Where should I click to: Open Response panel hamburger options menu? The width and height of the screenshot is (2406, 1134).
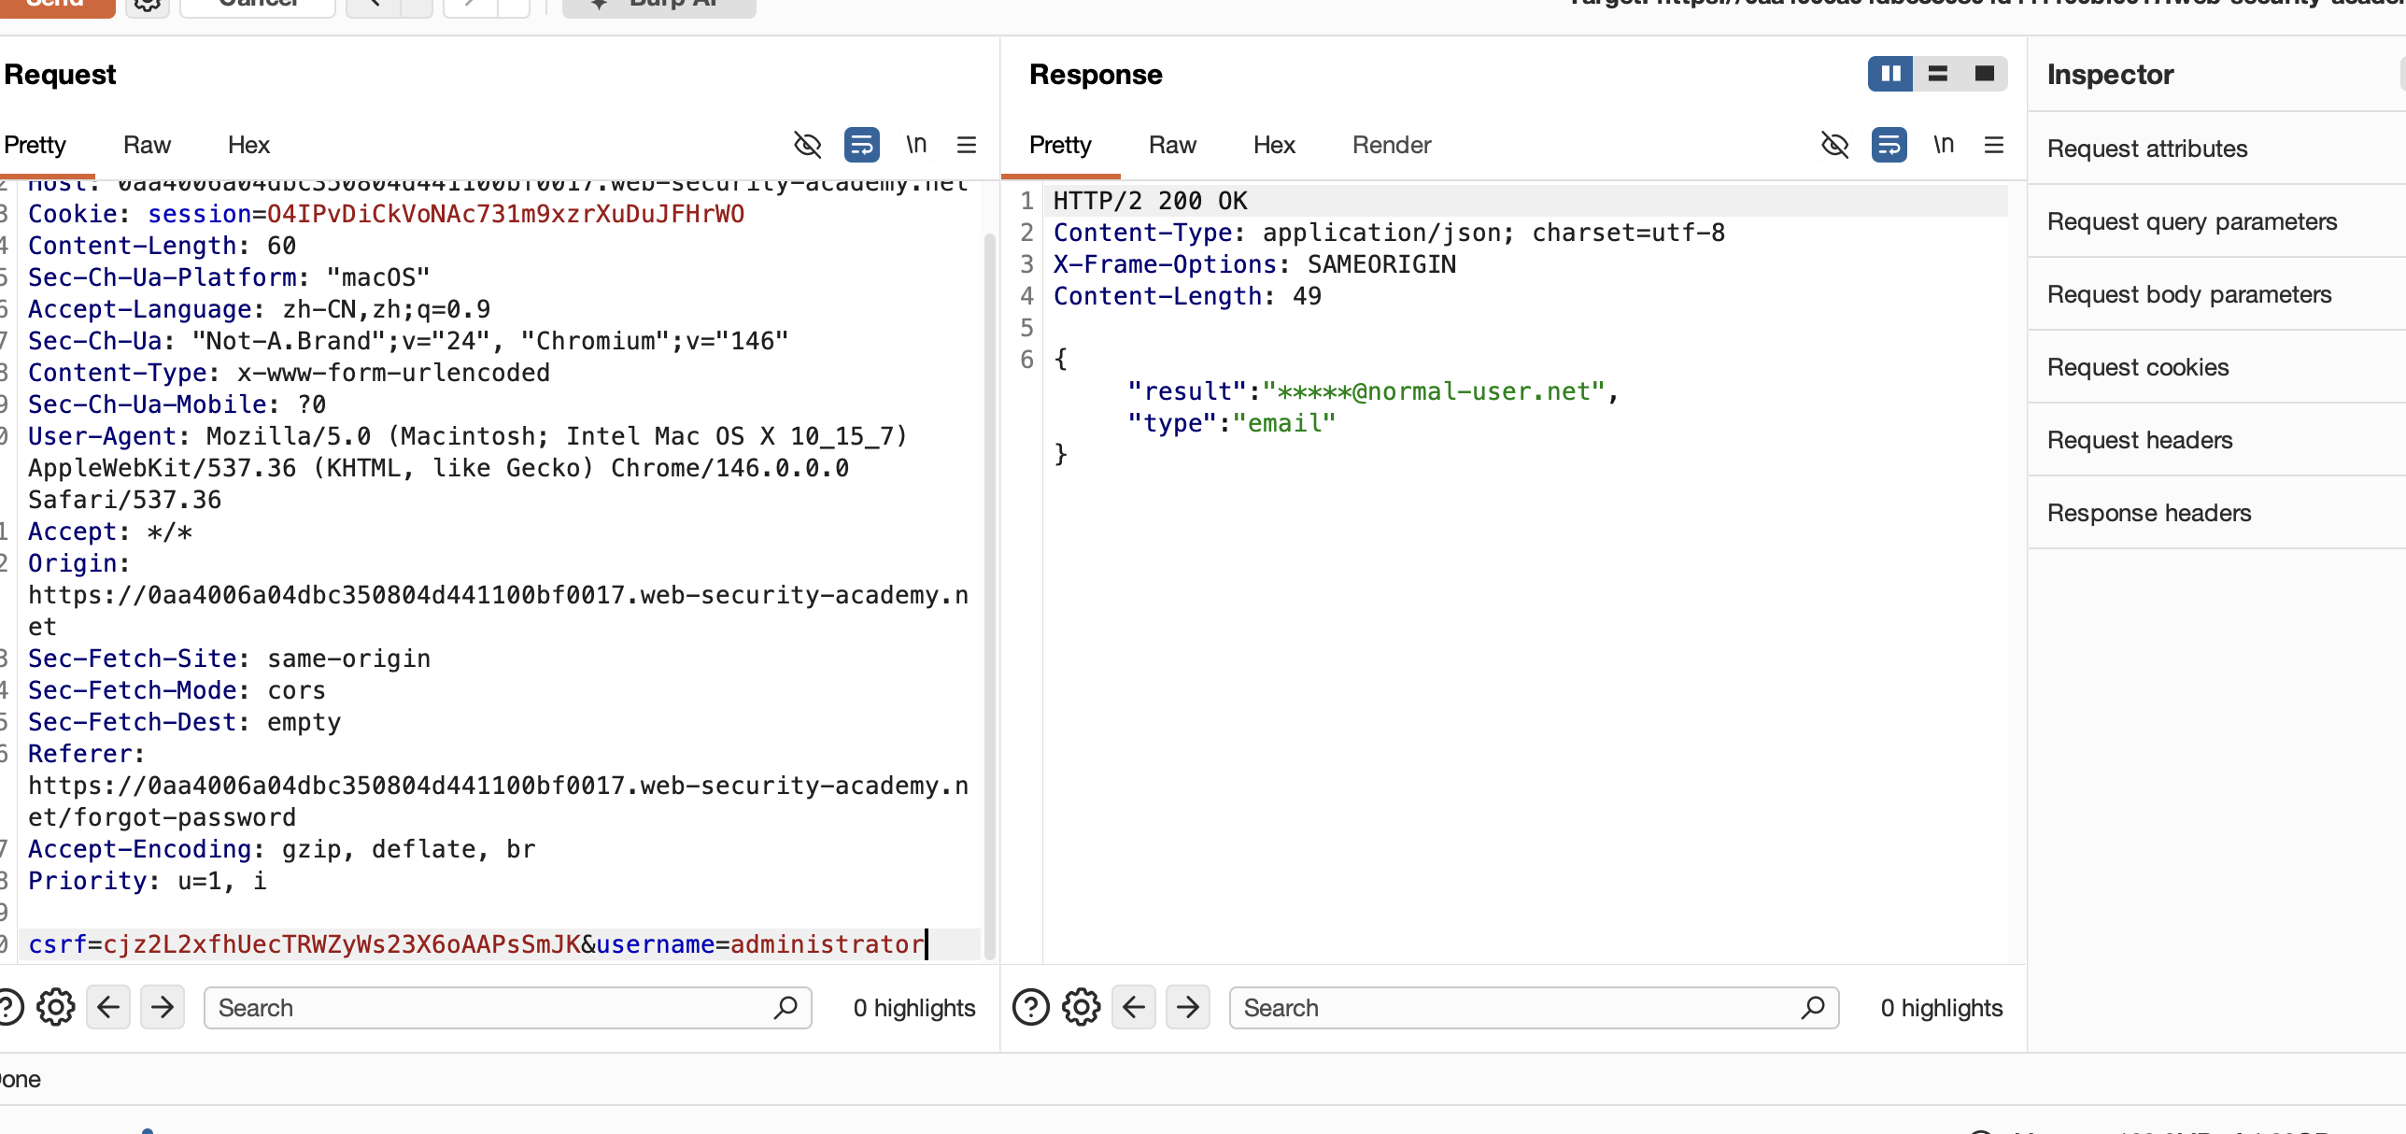(1993, 145)
